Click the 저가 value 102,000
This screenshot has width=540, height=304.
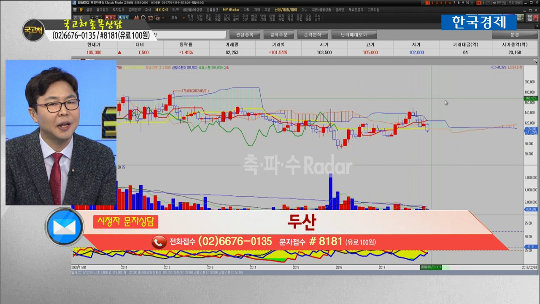coord(416,52)
